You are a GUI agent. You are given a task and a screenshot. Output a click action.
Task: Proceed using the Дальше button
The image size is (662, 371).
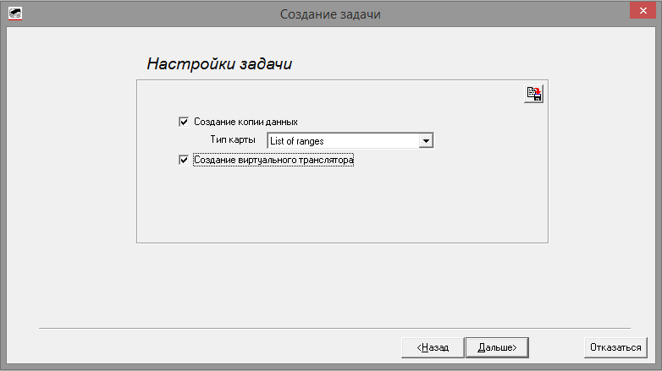497,347
